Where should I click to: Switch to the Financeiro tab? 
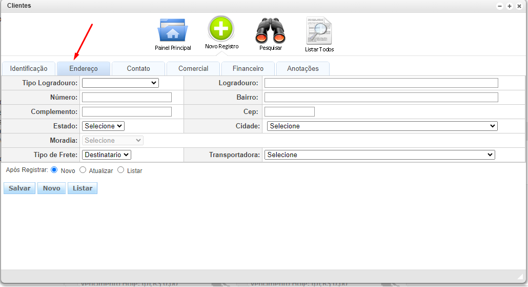click(x=248, y=69)
